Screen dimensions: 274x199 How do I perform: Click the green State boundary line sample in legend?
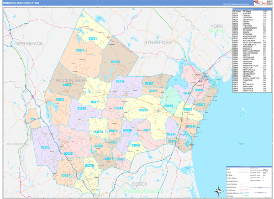click(x=243, y=169)
